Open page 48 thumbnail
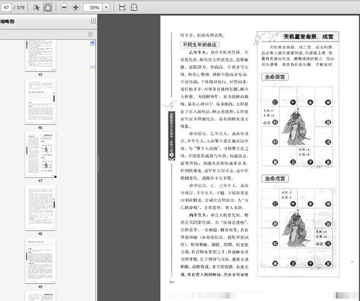 (40, 208)
